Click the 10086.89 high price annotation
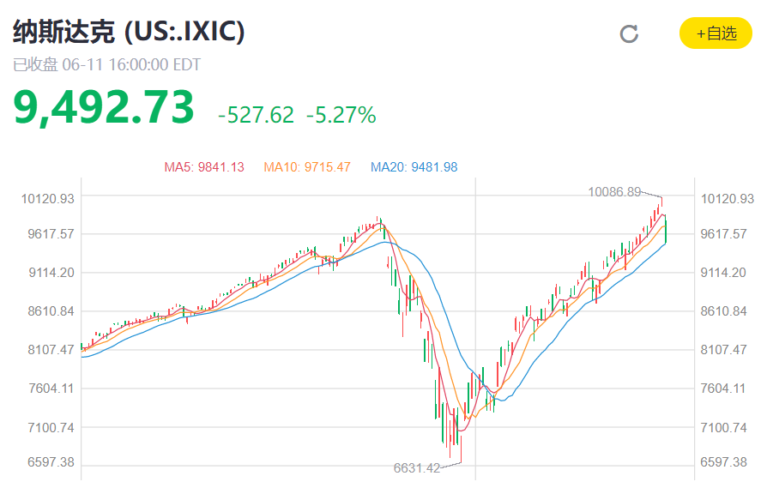Image resolution: width=779 pixels, height=494 pixels. pos(614,192)
